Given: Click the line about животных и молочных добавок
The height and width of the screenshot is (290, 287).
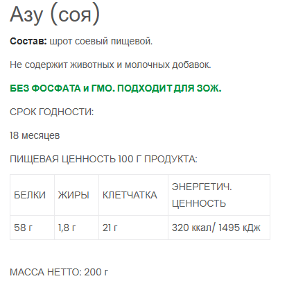Looking at the screenshot, I should [110, 65].
